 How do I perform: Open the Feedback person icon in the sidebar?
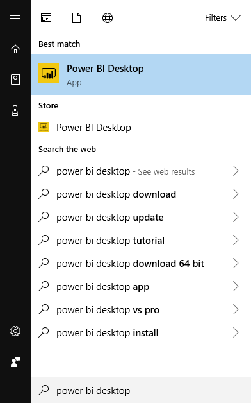(15, 362)
